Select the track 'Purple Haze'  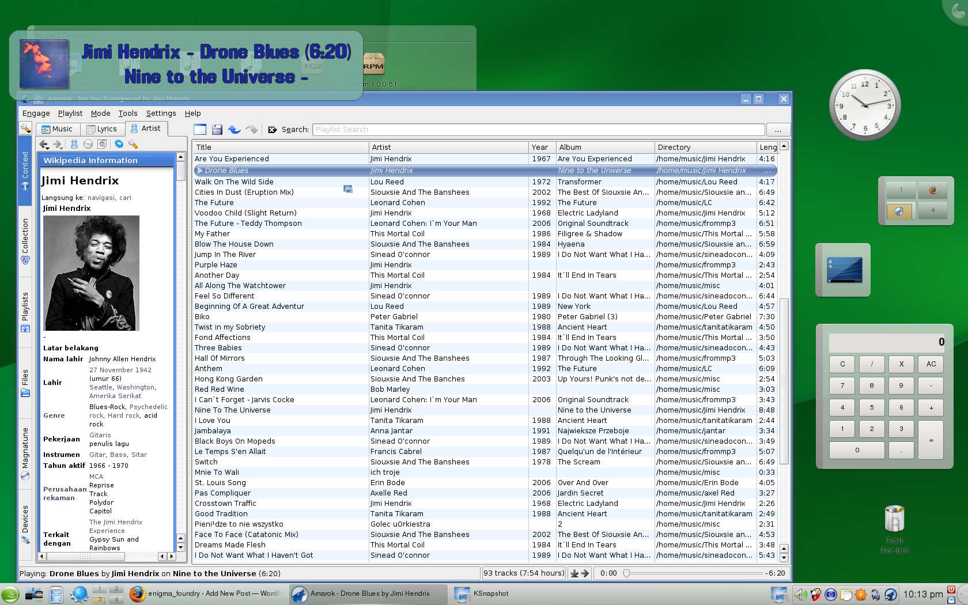click(486, 265)
